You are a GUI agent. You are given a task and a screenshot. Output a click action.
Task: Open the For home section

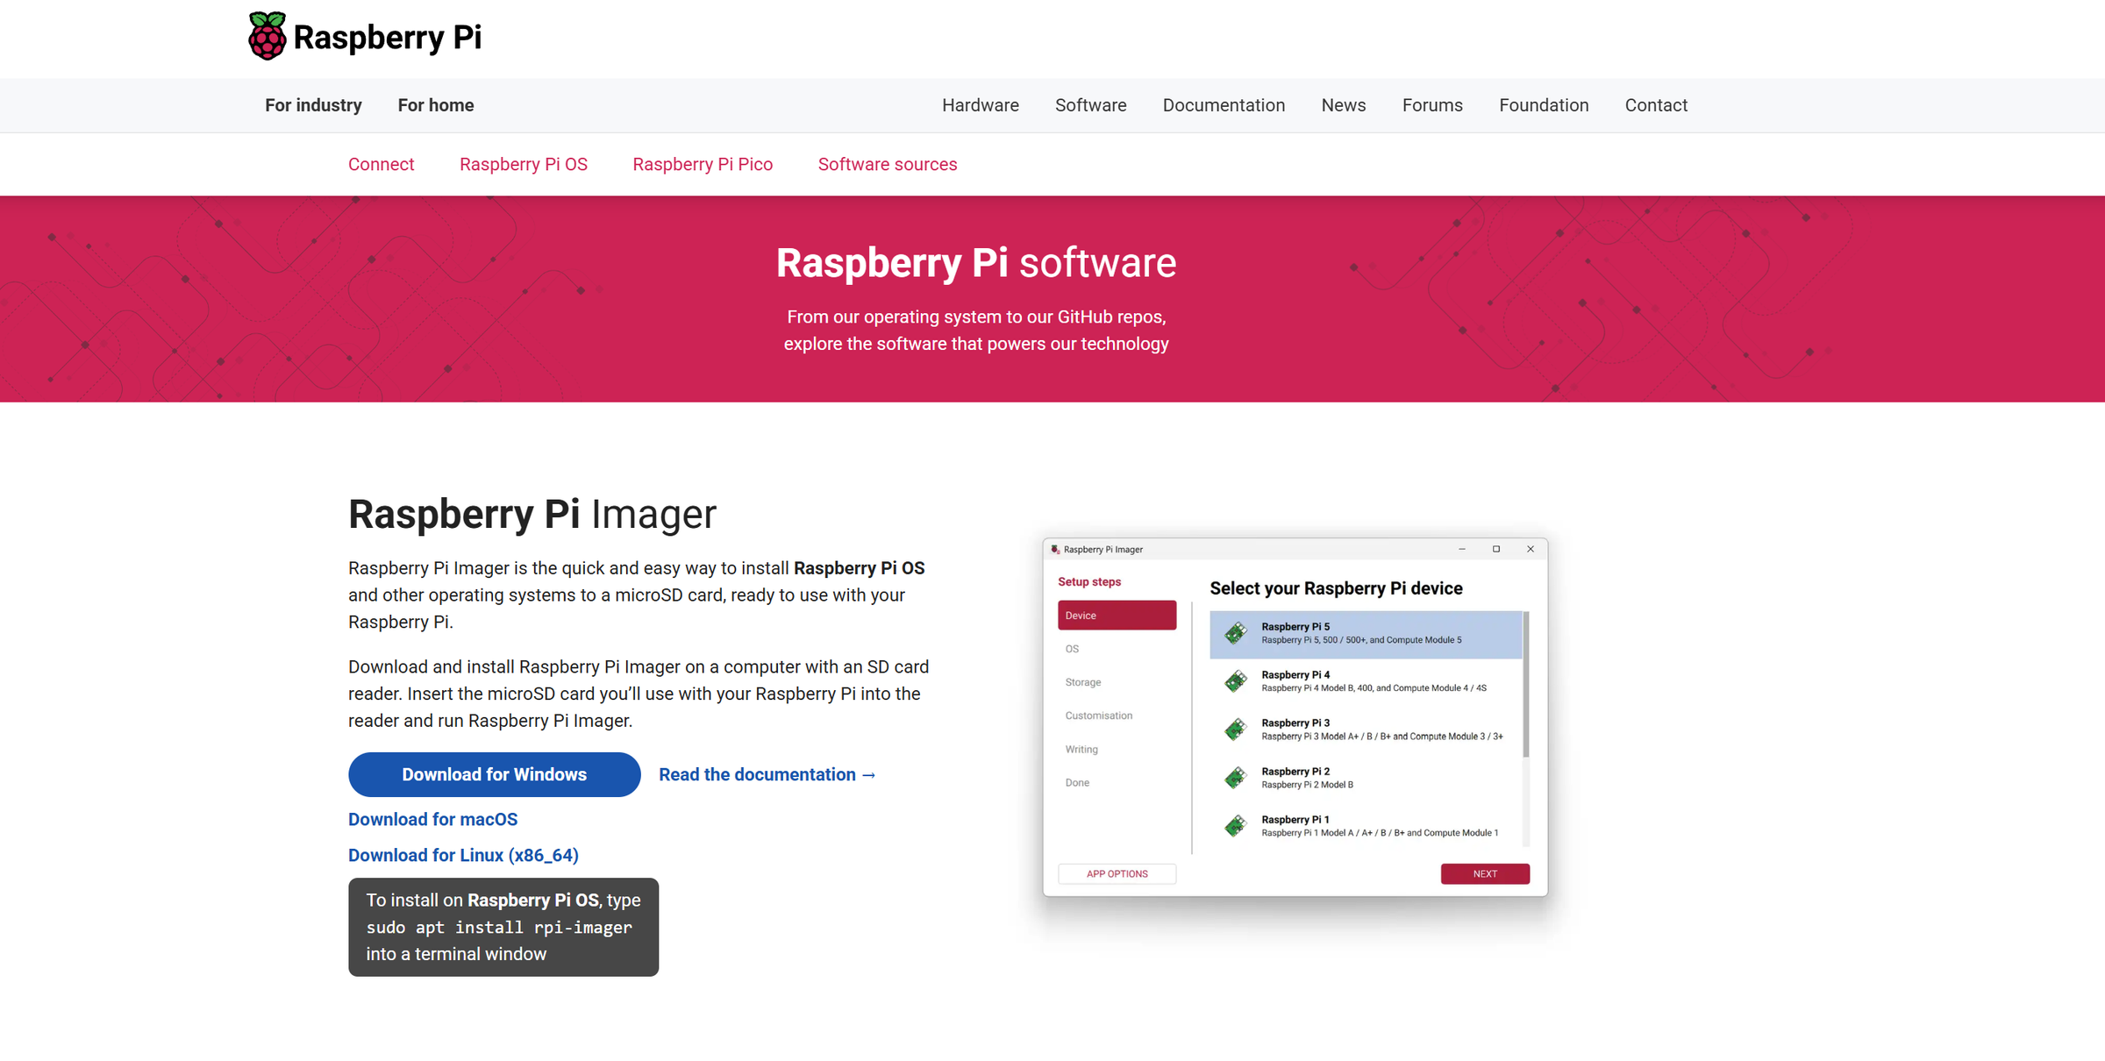coord(436,105)
